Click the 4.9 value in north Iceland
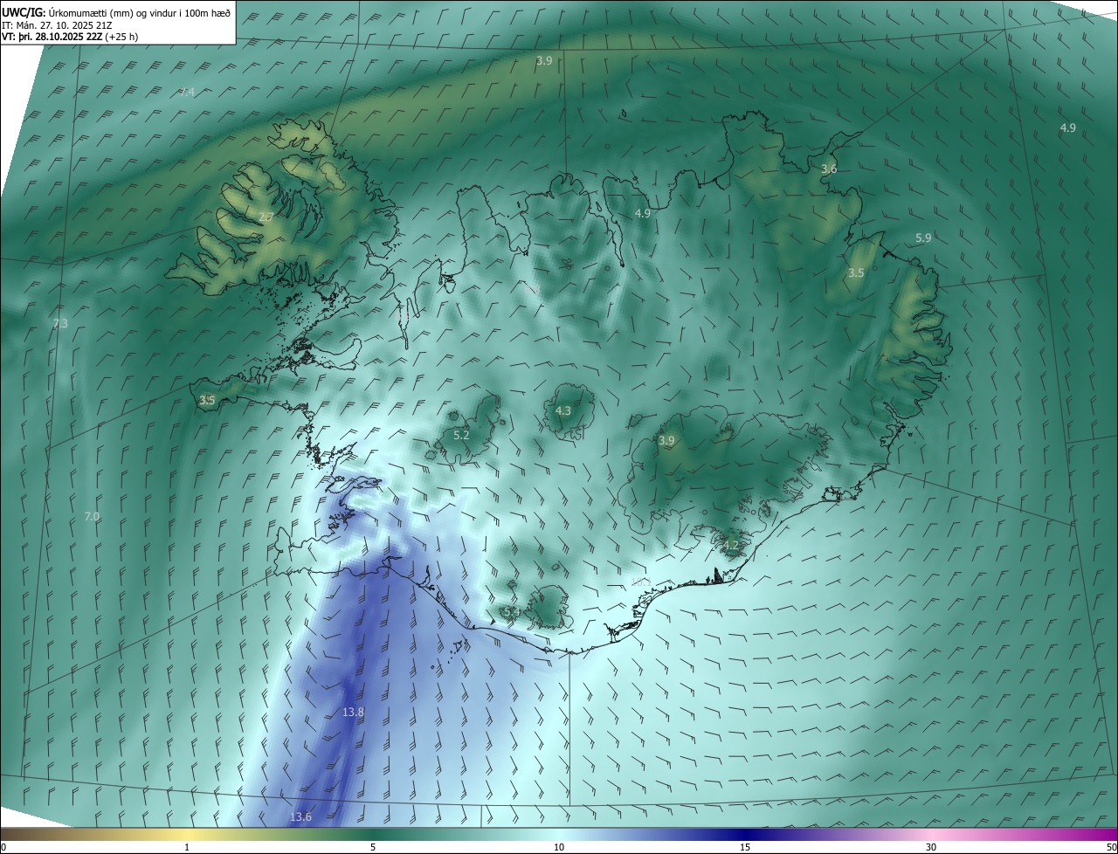Screen dimensions: 1118x854 coord(642,213)
